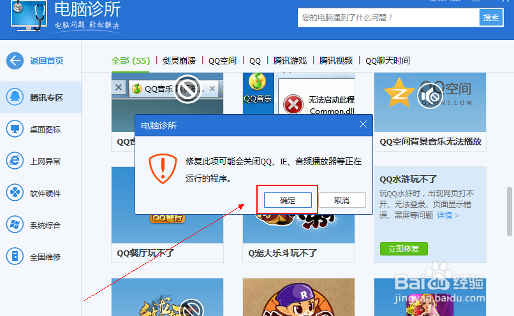Click the muted speaker icon on QQ空间 card
The image size is (514, 316).
point(430,96)
